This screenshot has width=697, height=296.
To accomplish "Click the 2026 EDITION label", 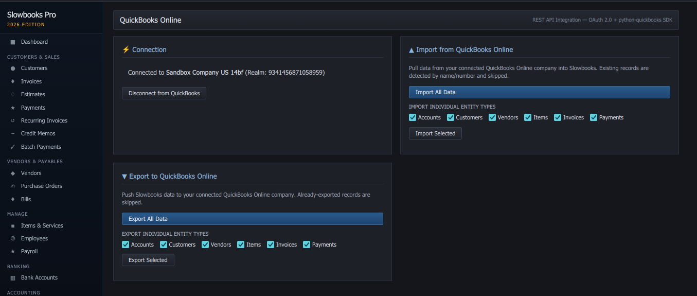I will coord(26,25).
